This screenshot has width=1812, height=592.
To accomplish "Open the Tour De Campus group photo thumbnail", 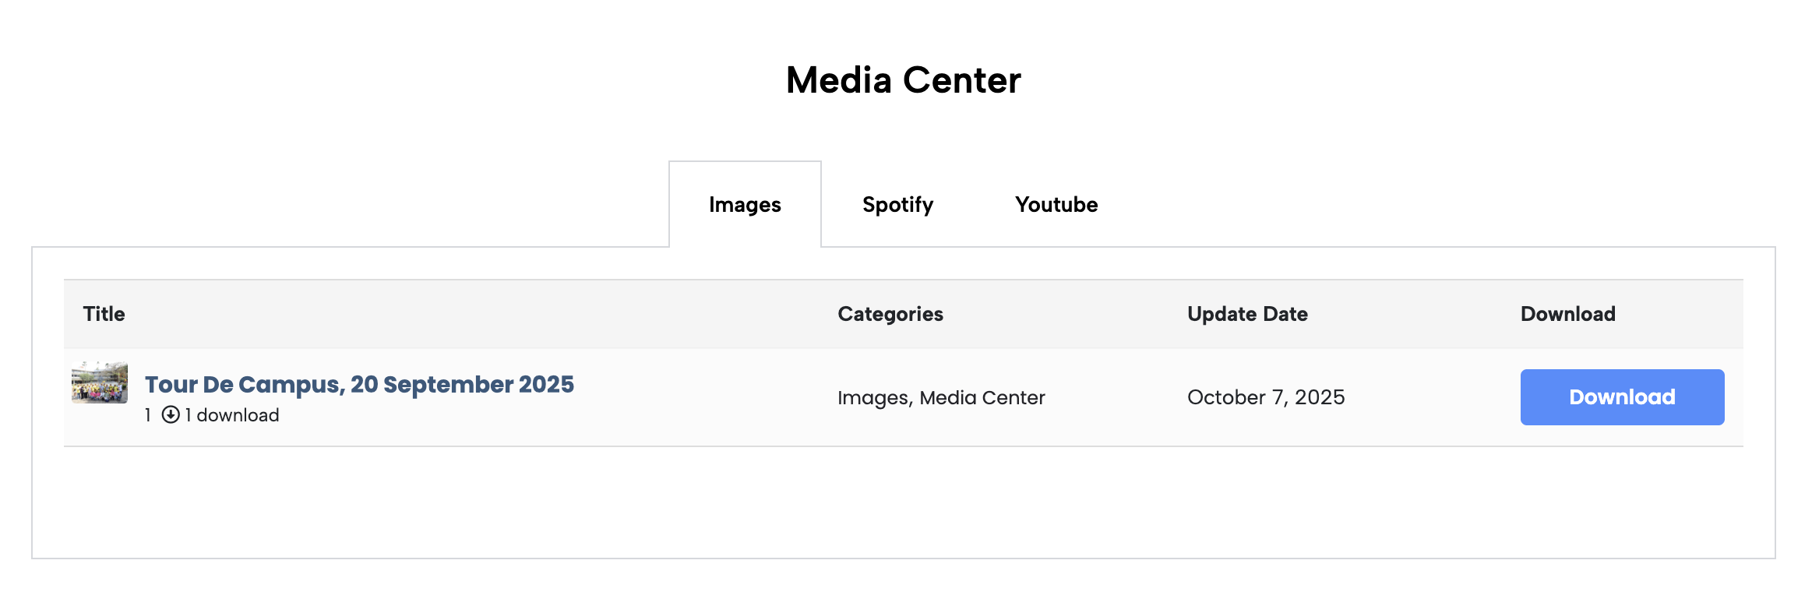I will tap(100, 382).
